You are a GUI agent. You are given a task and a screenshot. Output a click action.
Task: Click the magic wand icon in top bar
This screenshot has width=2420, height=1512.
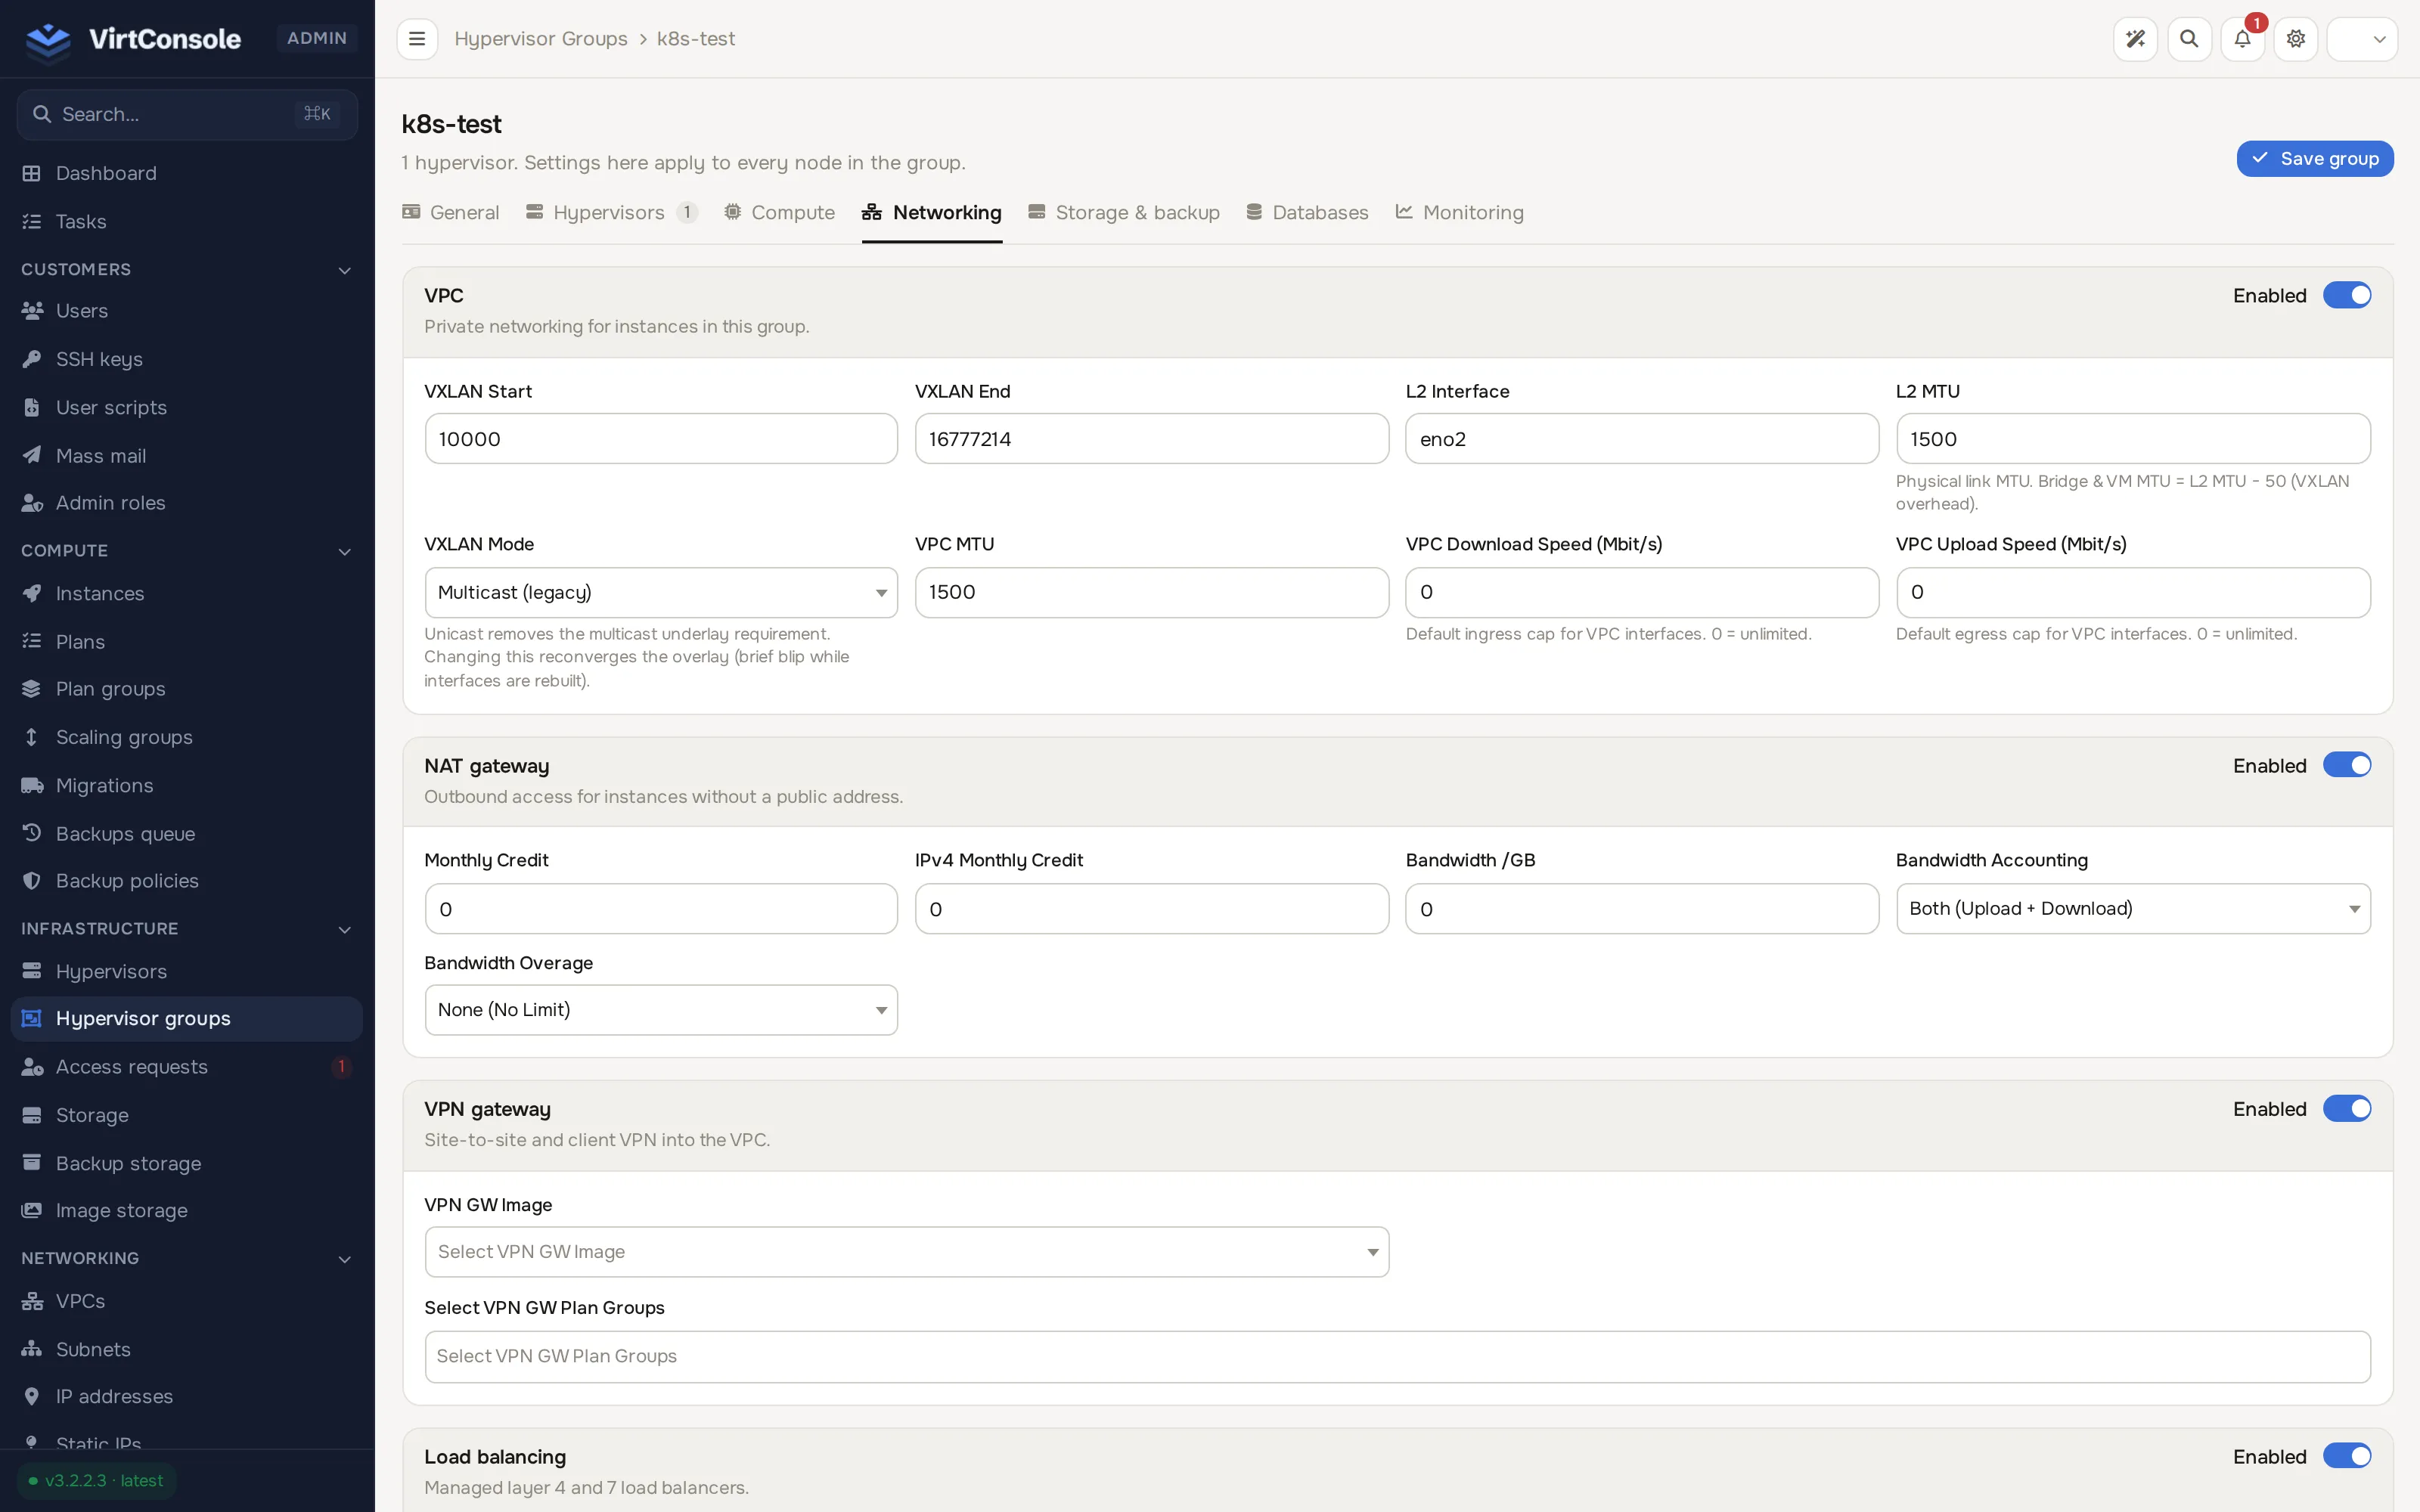coord(2135,39)
